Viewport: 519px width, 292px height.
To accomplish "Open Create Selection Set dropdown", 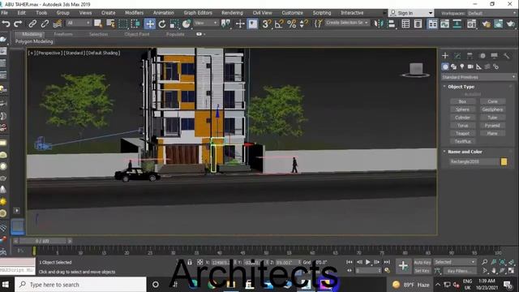I will pos(346,23).
